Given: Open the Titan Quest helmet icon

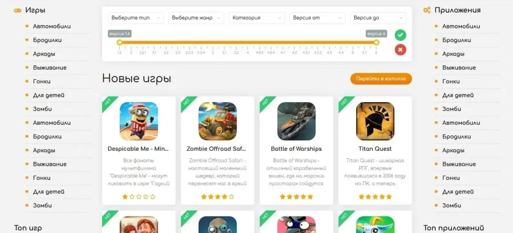Looking at the screenshot, I should [x=375, y=121].
